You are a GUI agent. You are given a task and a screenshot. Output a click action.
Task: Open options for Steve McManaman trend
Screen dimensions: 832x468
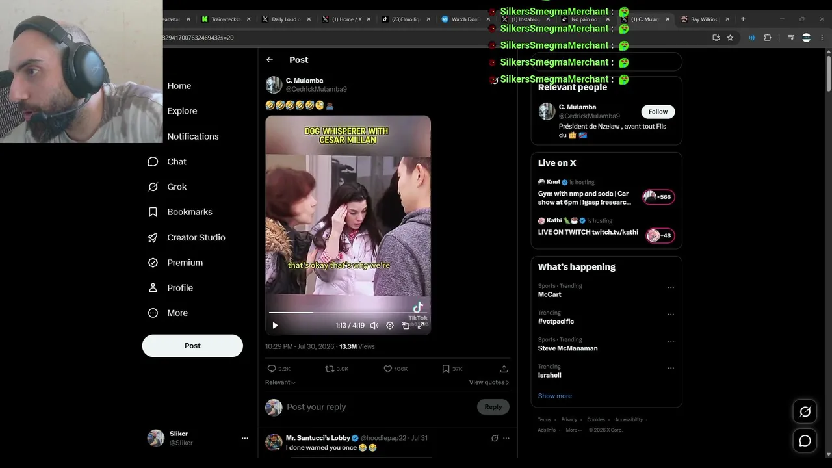click(x=671, y=341)
